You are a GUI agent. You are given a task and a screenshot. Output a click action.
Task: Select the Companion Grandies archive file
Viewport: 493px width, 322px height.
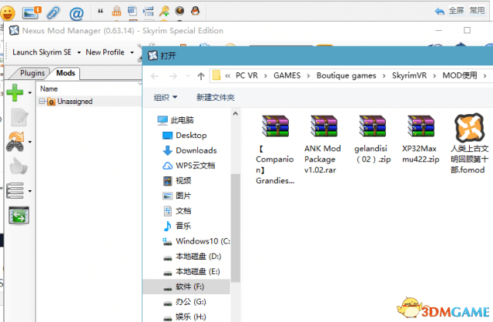(x=275, y=149)
